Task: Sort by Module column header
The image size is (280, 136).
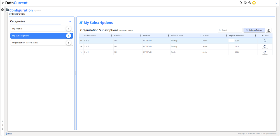Action: (x=147, y=36)
